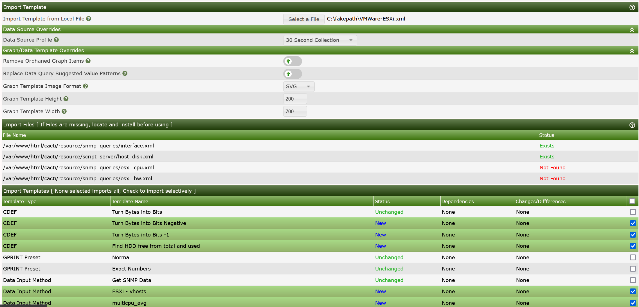Open help for Graph Template Height
The image size is (639, 307).
pyautogui.click(x=66, y=99)
